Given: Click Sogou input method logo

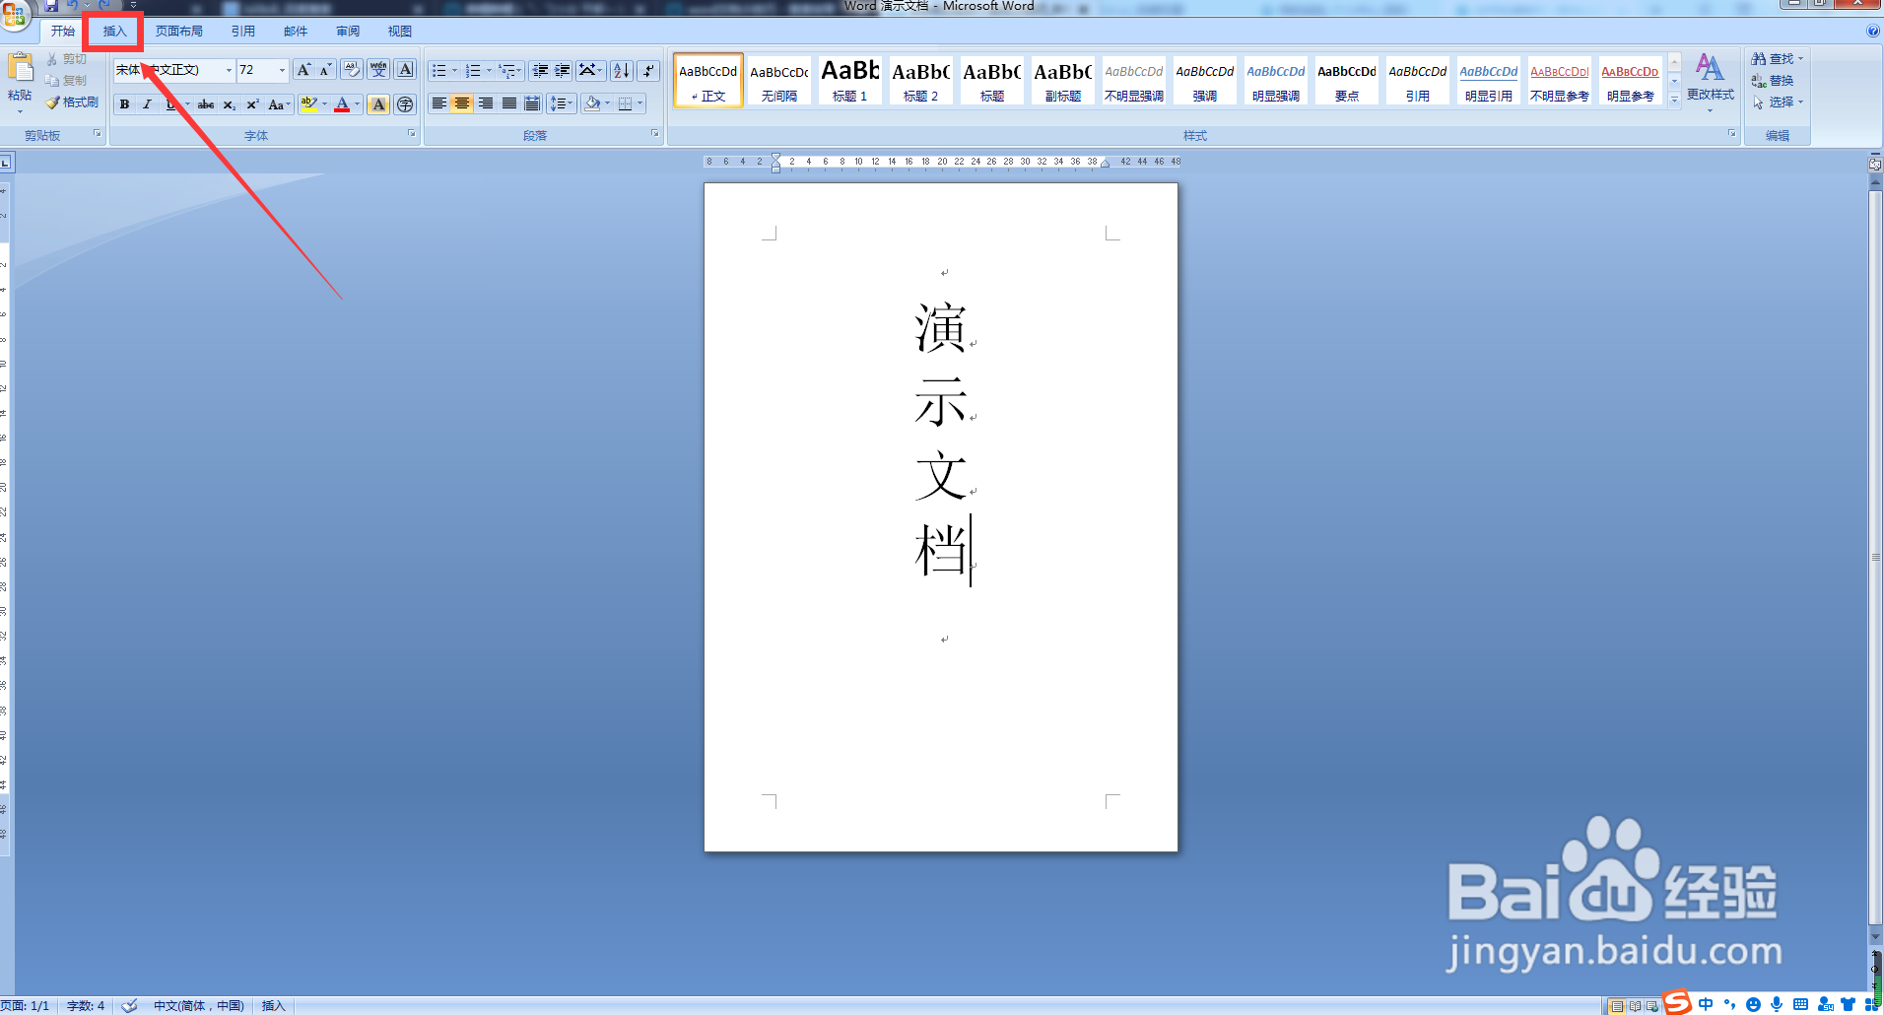Looking at the screenshot, I should tap(1678, 1003).
